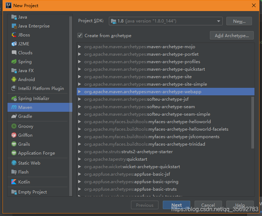Expand maven-archetype-portlet entry
Screen dimensions: 262x216
[x=80, y=54]
